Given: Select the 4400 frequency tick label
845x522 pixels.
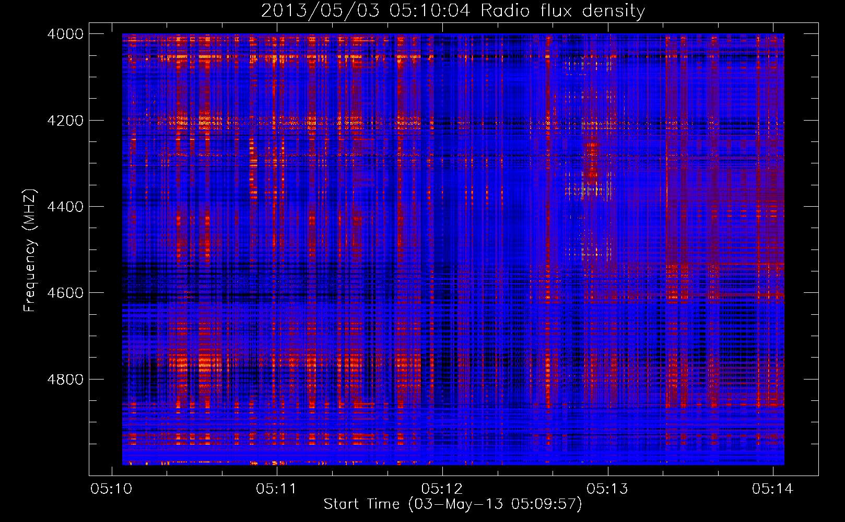Looking at the screenshot, I should tap(65, 207).
